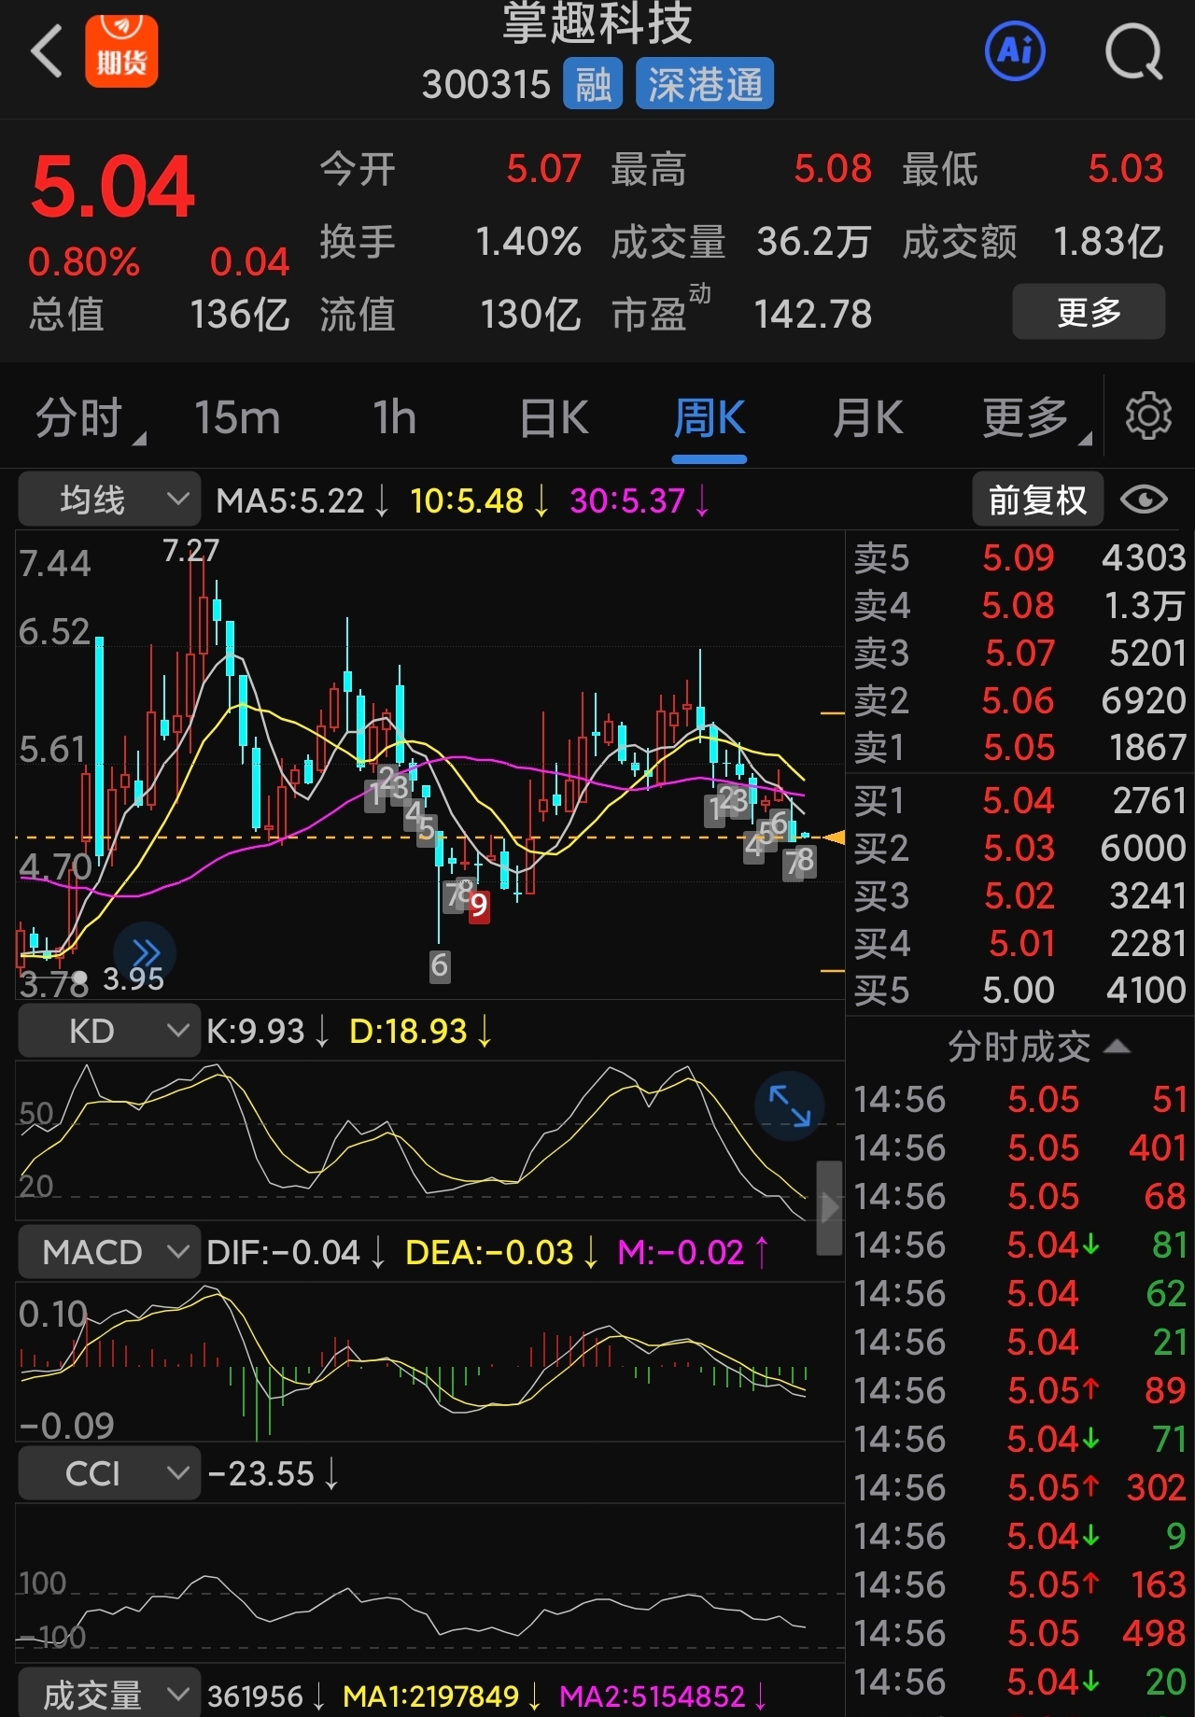Screen dimensions: 1195x1717
Task: Tap 卖1 row at 5.05
Action: coord(1019,747)
